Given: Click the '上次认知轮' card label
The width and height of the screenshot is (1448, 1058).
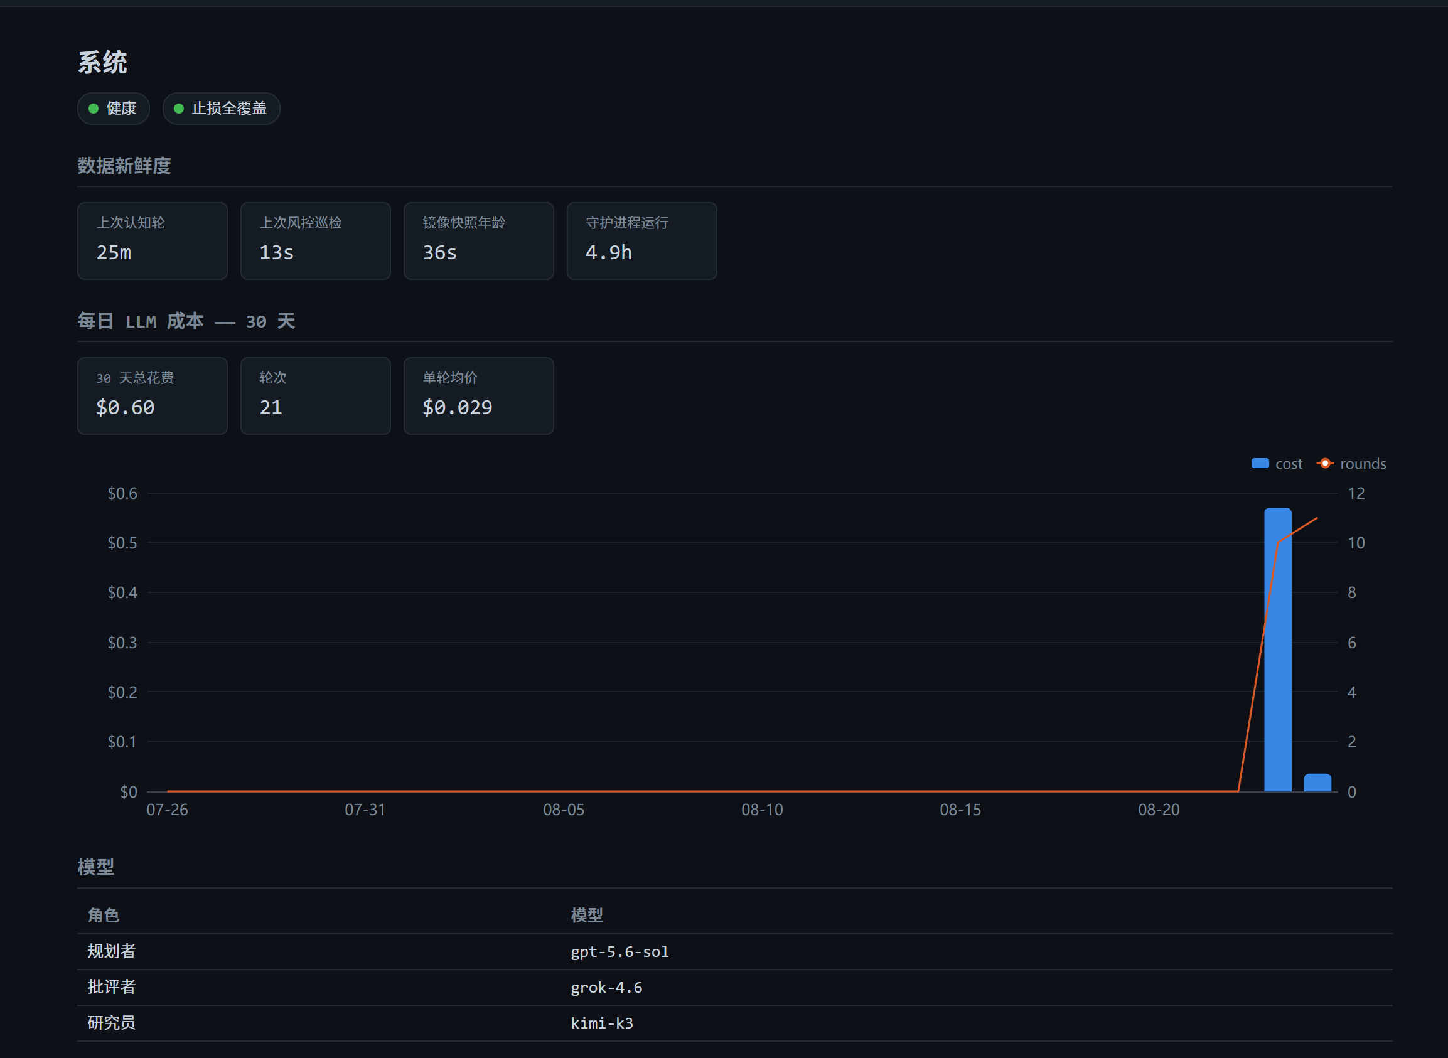Looking at the screenshot, I should point(131,223).
